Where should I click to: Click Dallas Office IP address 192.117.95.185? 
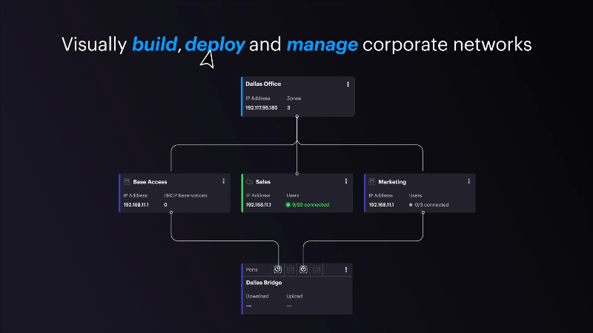[x=261, y=108]
